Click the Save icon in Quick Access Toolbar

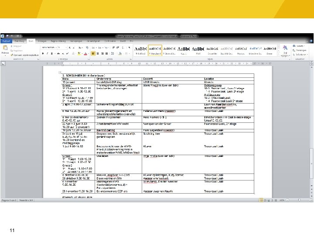coord(7,36)
